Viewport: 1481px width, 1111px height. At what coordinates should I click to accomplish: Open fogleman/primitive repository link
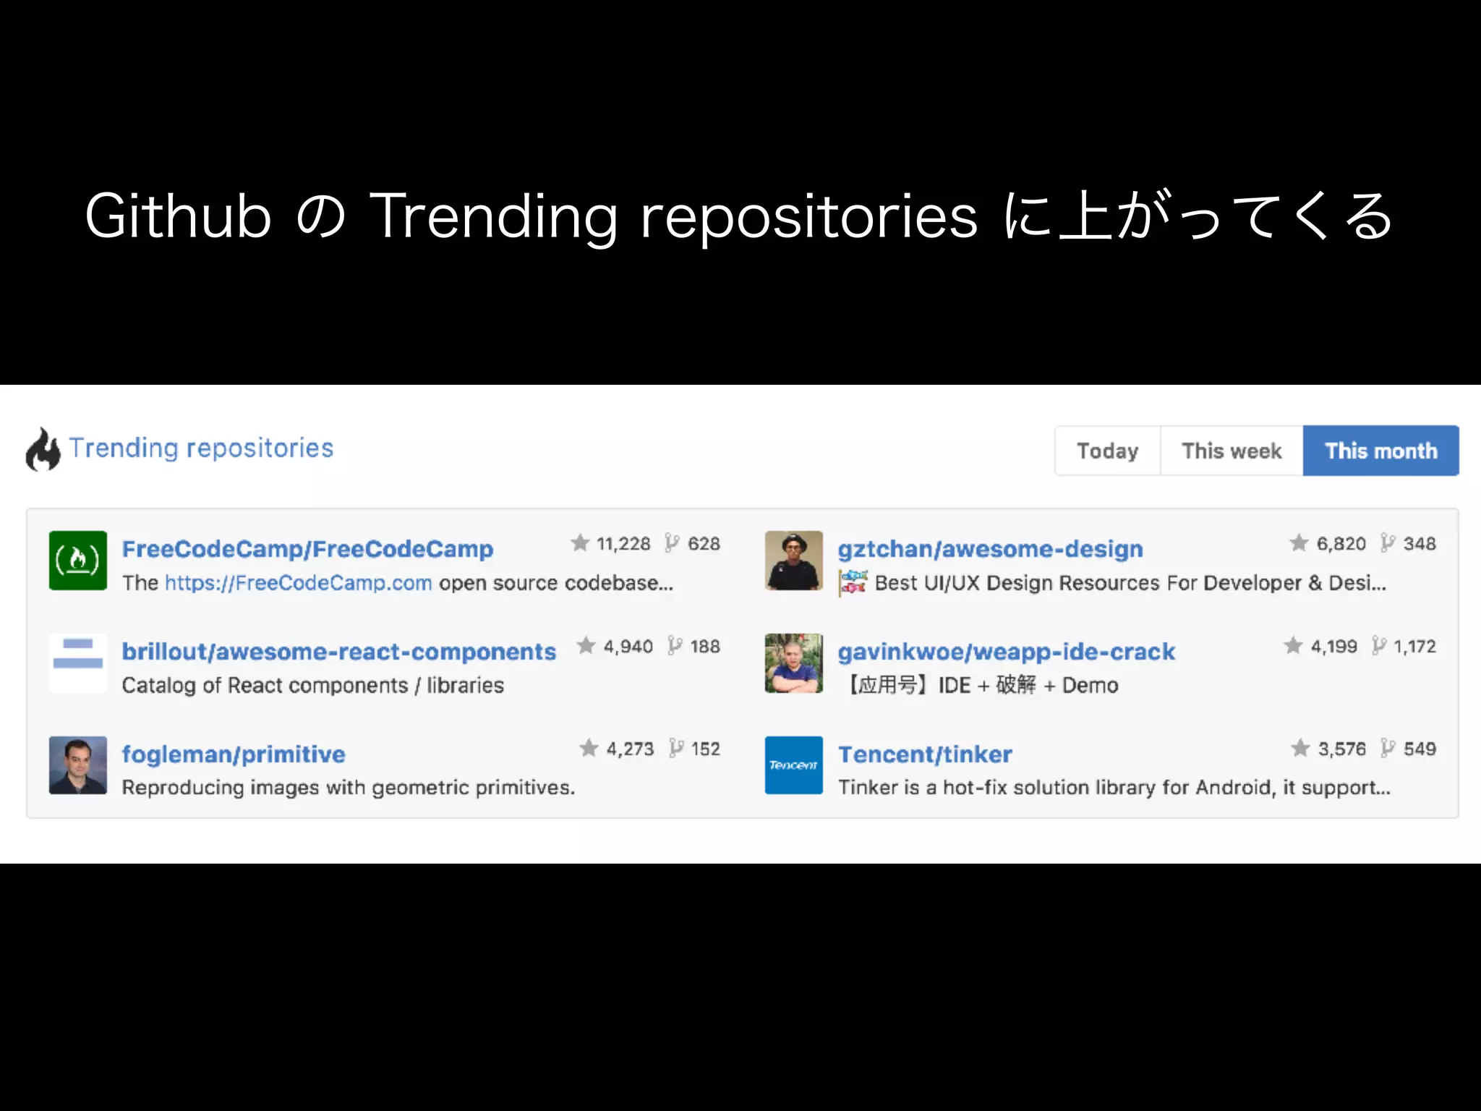click(234, 754)
